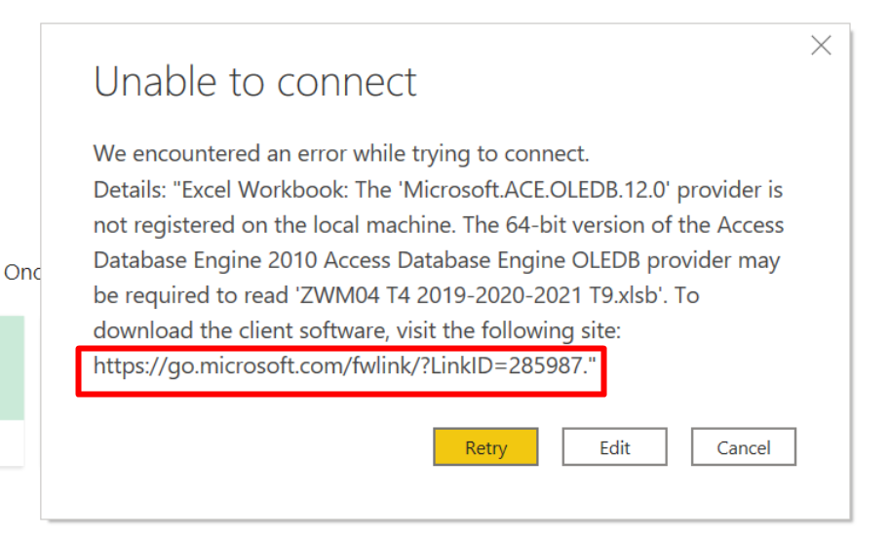This screenshot has height=538, width=889.
Task: Click the "OLEDB provider may" text line
Action: coord(676,260)
